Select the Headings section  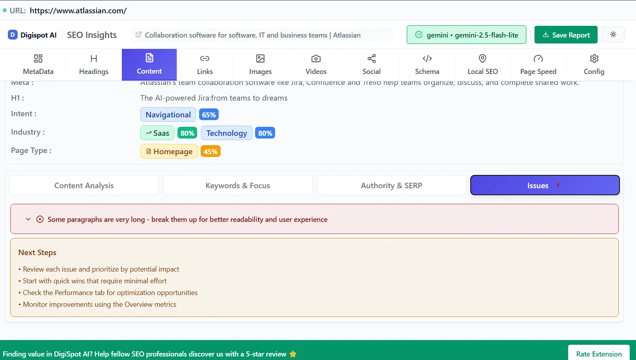click(x=93, y=65)
